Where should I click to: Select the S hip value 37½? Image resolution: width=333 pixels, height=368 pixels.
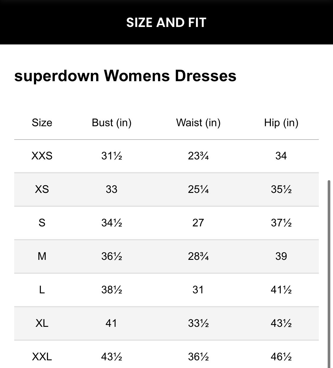[x=281, y=223]
